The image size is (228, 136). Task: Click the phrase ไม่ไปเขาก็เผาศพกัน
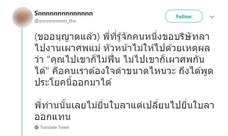pyautogui.click(x=164, y=59)
